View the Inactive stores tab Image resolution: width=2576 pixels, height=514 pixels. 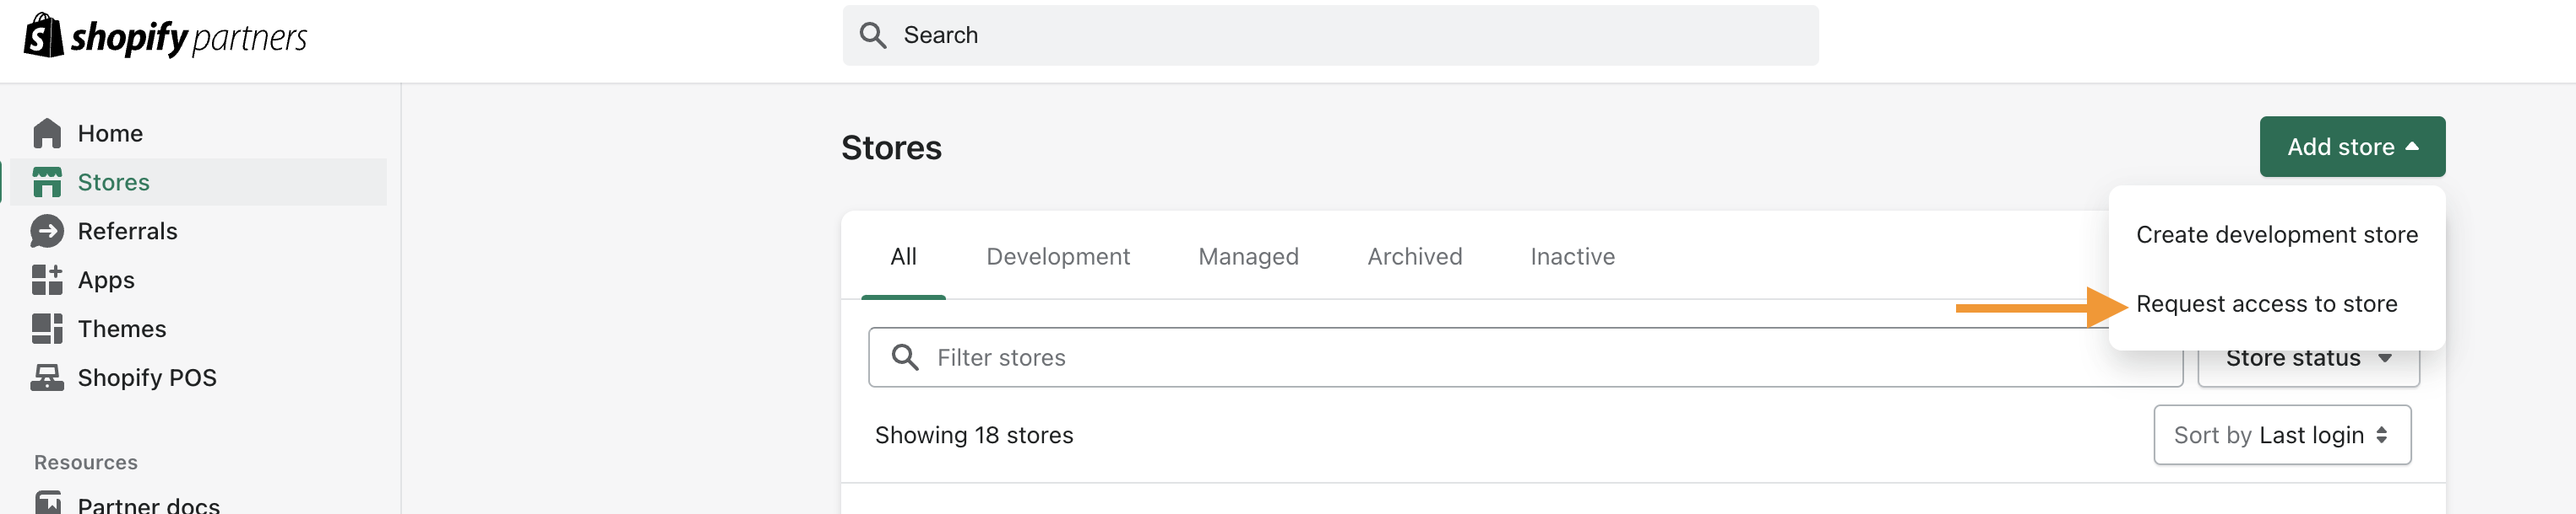[1572, 256]
